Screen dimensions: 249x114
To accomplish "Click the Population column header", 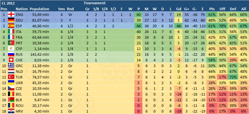I will click(39, 9).
